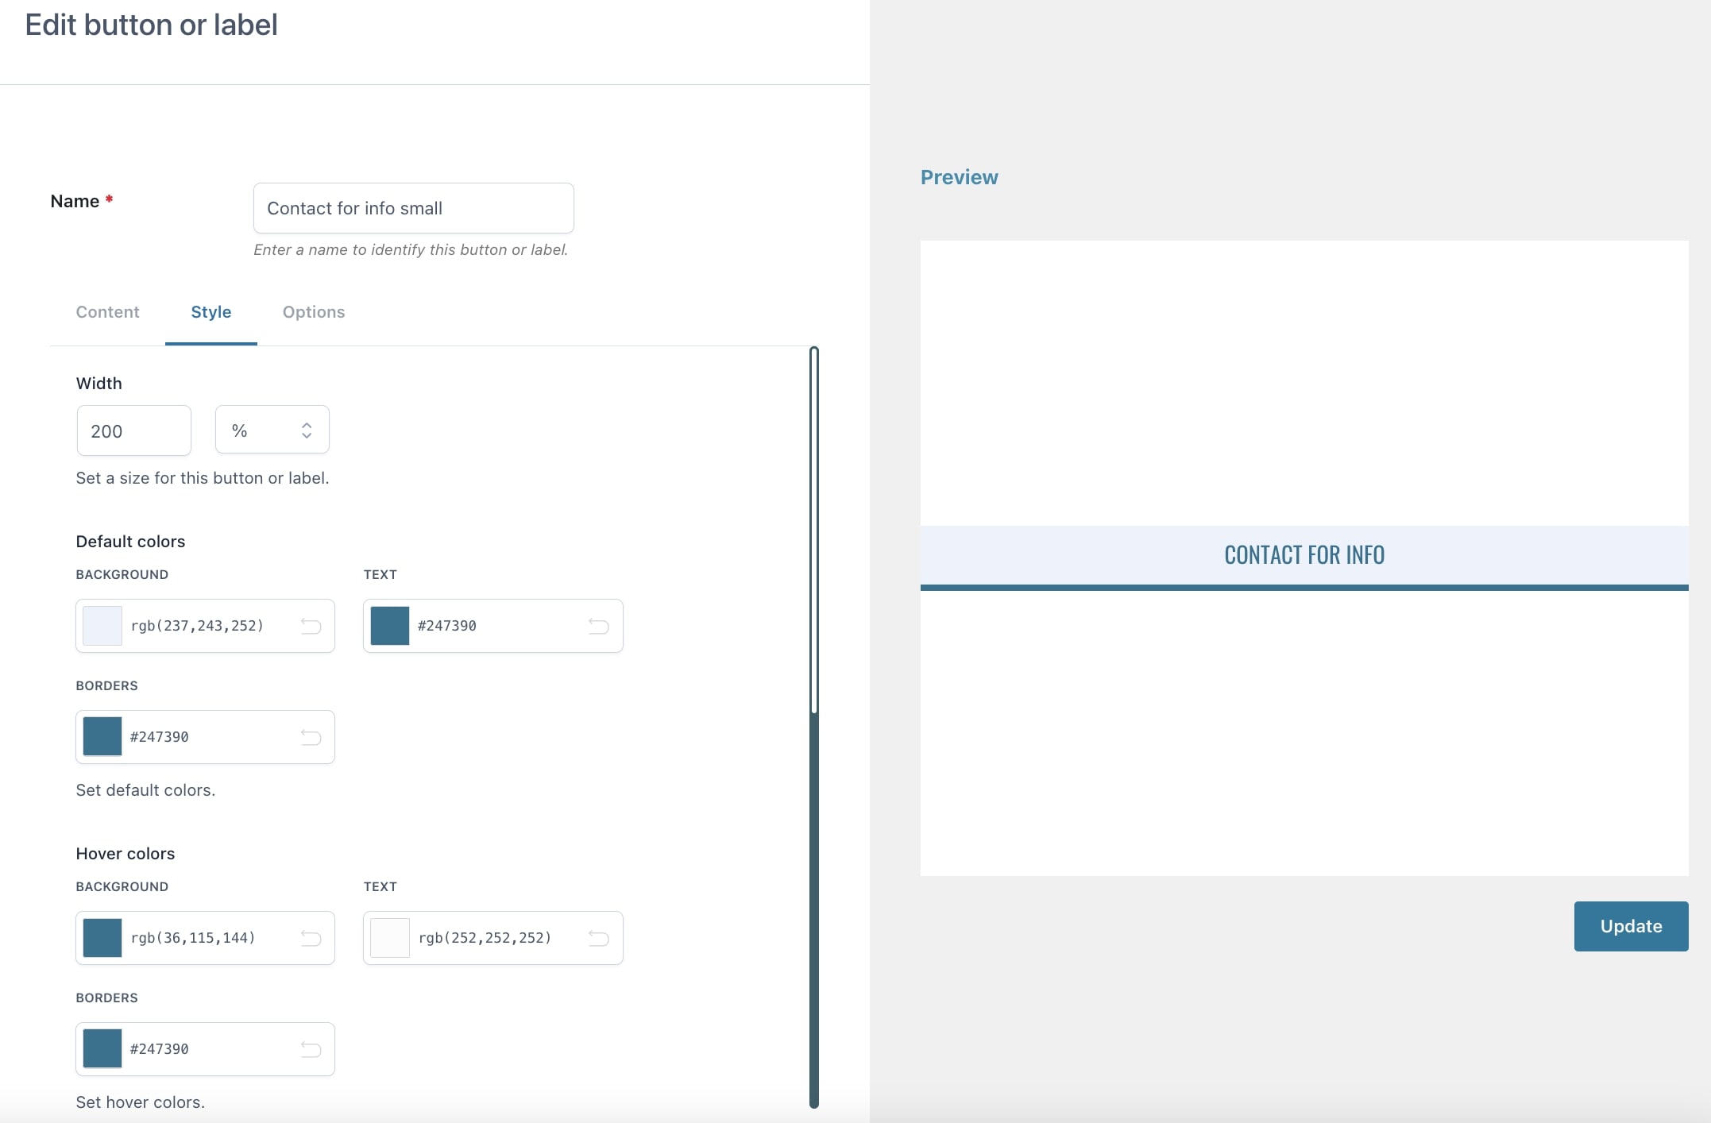Click hover borders #247390 value

click(160, 1049)
